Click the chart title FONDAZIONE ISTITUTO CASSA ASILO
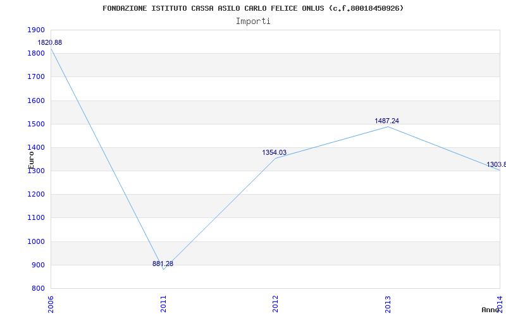This screenshot has width=506, height=316. click(253, 8)
